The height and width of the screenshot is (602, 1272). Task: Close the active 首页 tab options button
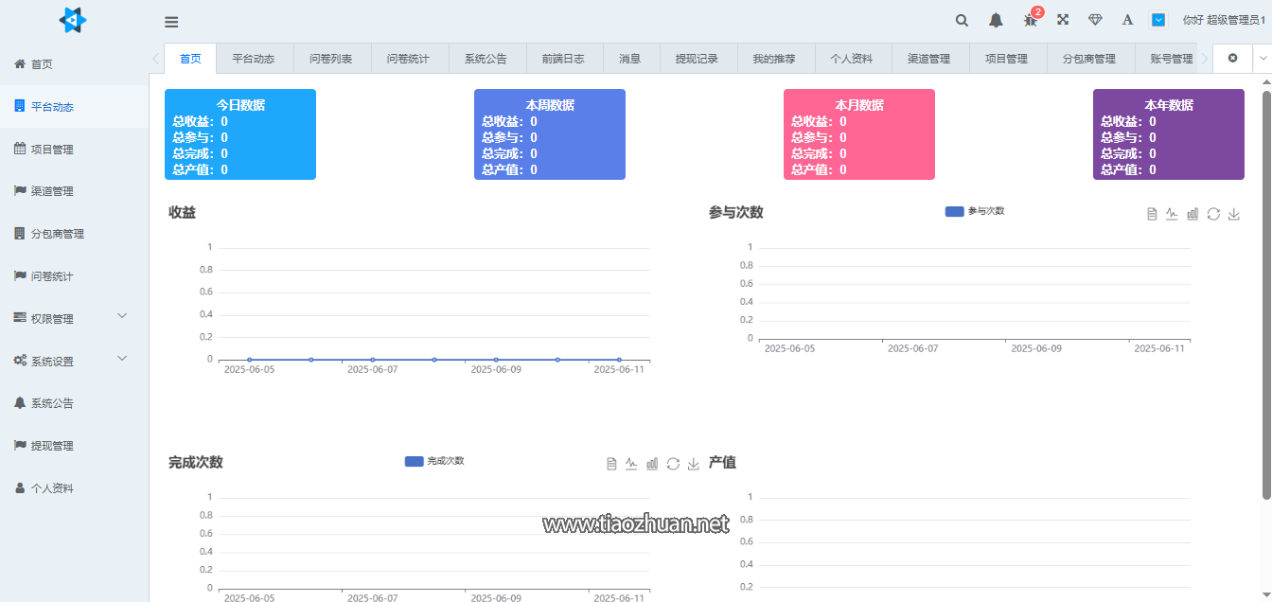[1232, 58]
